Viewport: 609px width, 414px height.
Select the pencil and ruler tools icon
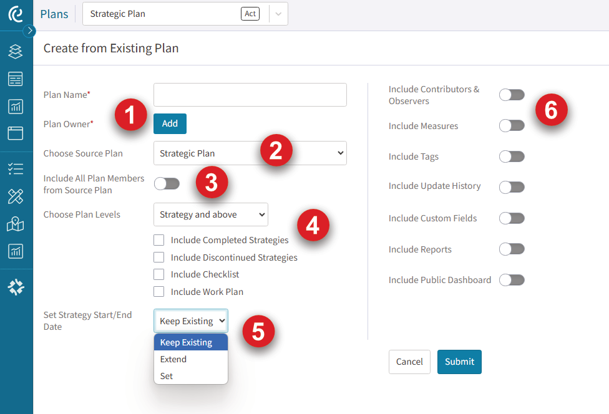click(x=16, y=196)
